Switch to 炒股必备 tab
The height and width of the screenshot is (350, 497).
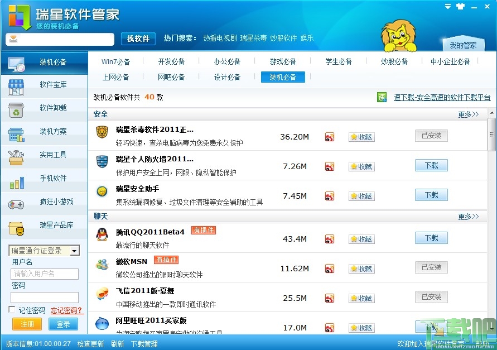coord(394,61)
